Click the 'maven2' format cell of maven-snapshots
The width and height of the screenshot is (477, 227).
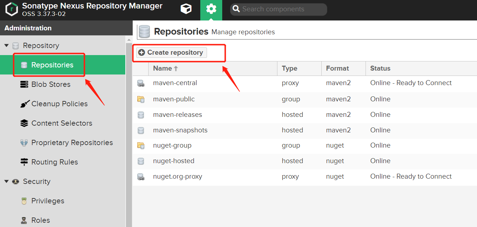(x=339, y=130)
